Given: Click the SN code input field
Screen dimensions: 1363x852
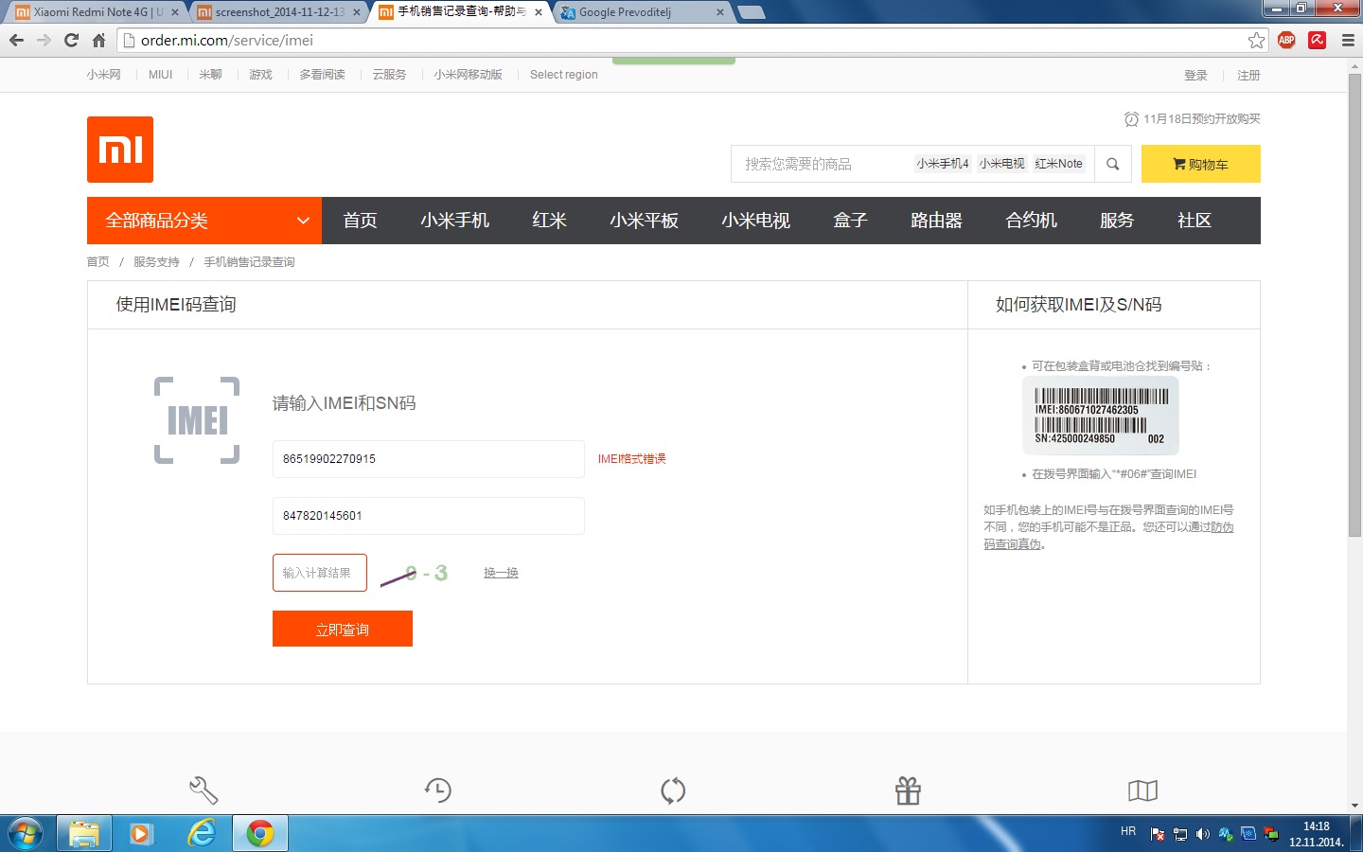Looking at the screenshot, I should (429, 516).
